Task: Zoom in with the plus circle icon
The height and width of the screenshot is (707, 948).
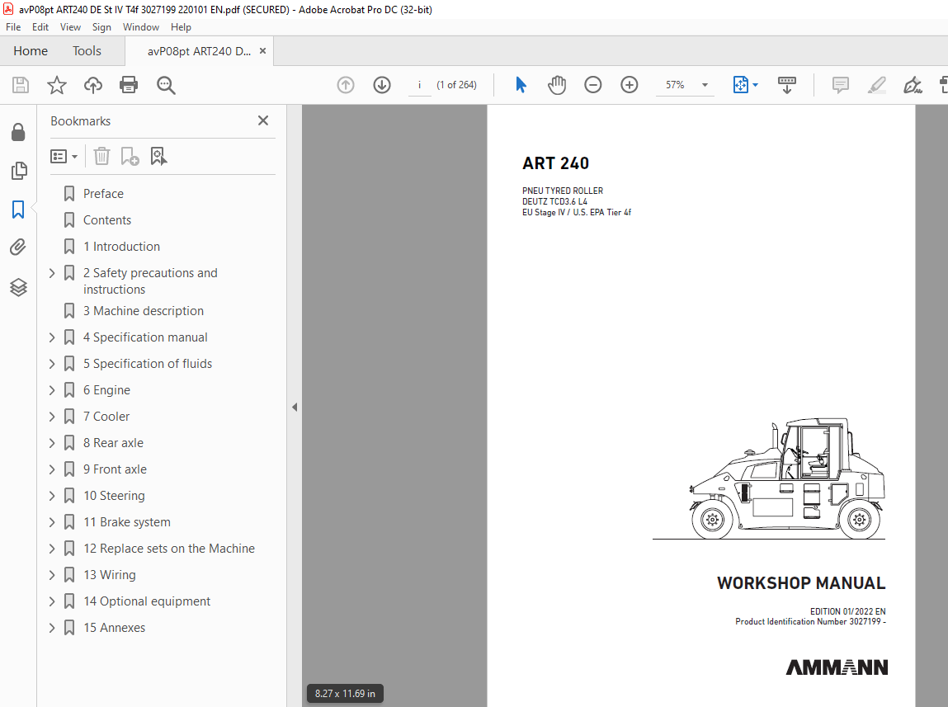Action: click(x=630, y=85)
